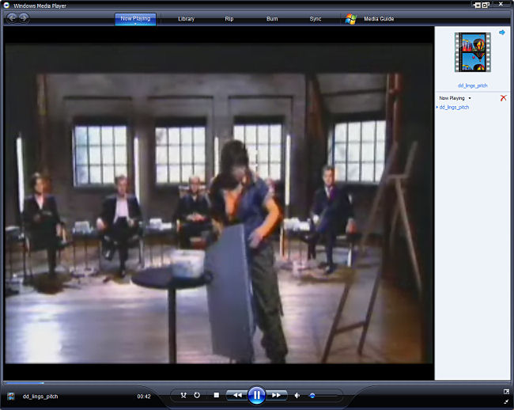514x410 pixels.
Task: Click the video display area
Action: [x=219, y=203]
